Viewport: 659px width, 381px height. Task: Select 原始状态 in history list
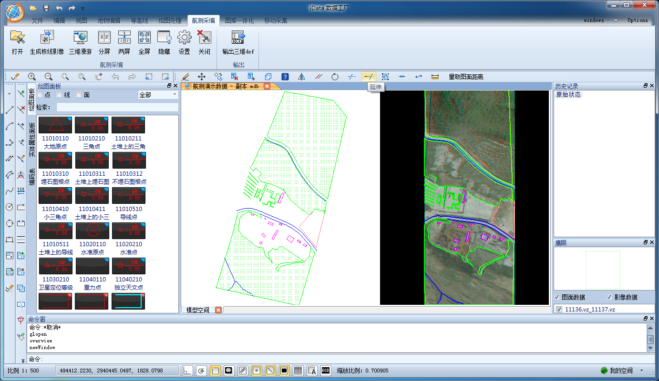[x=568, y=94]
